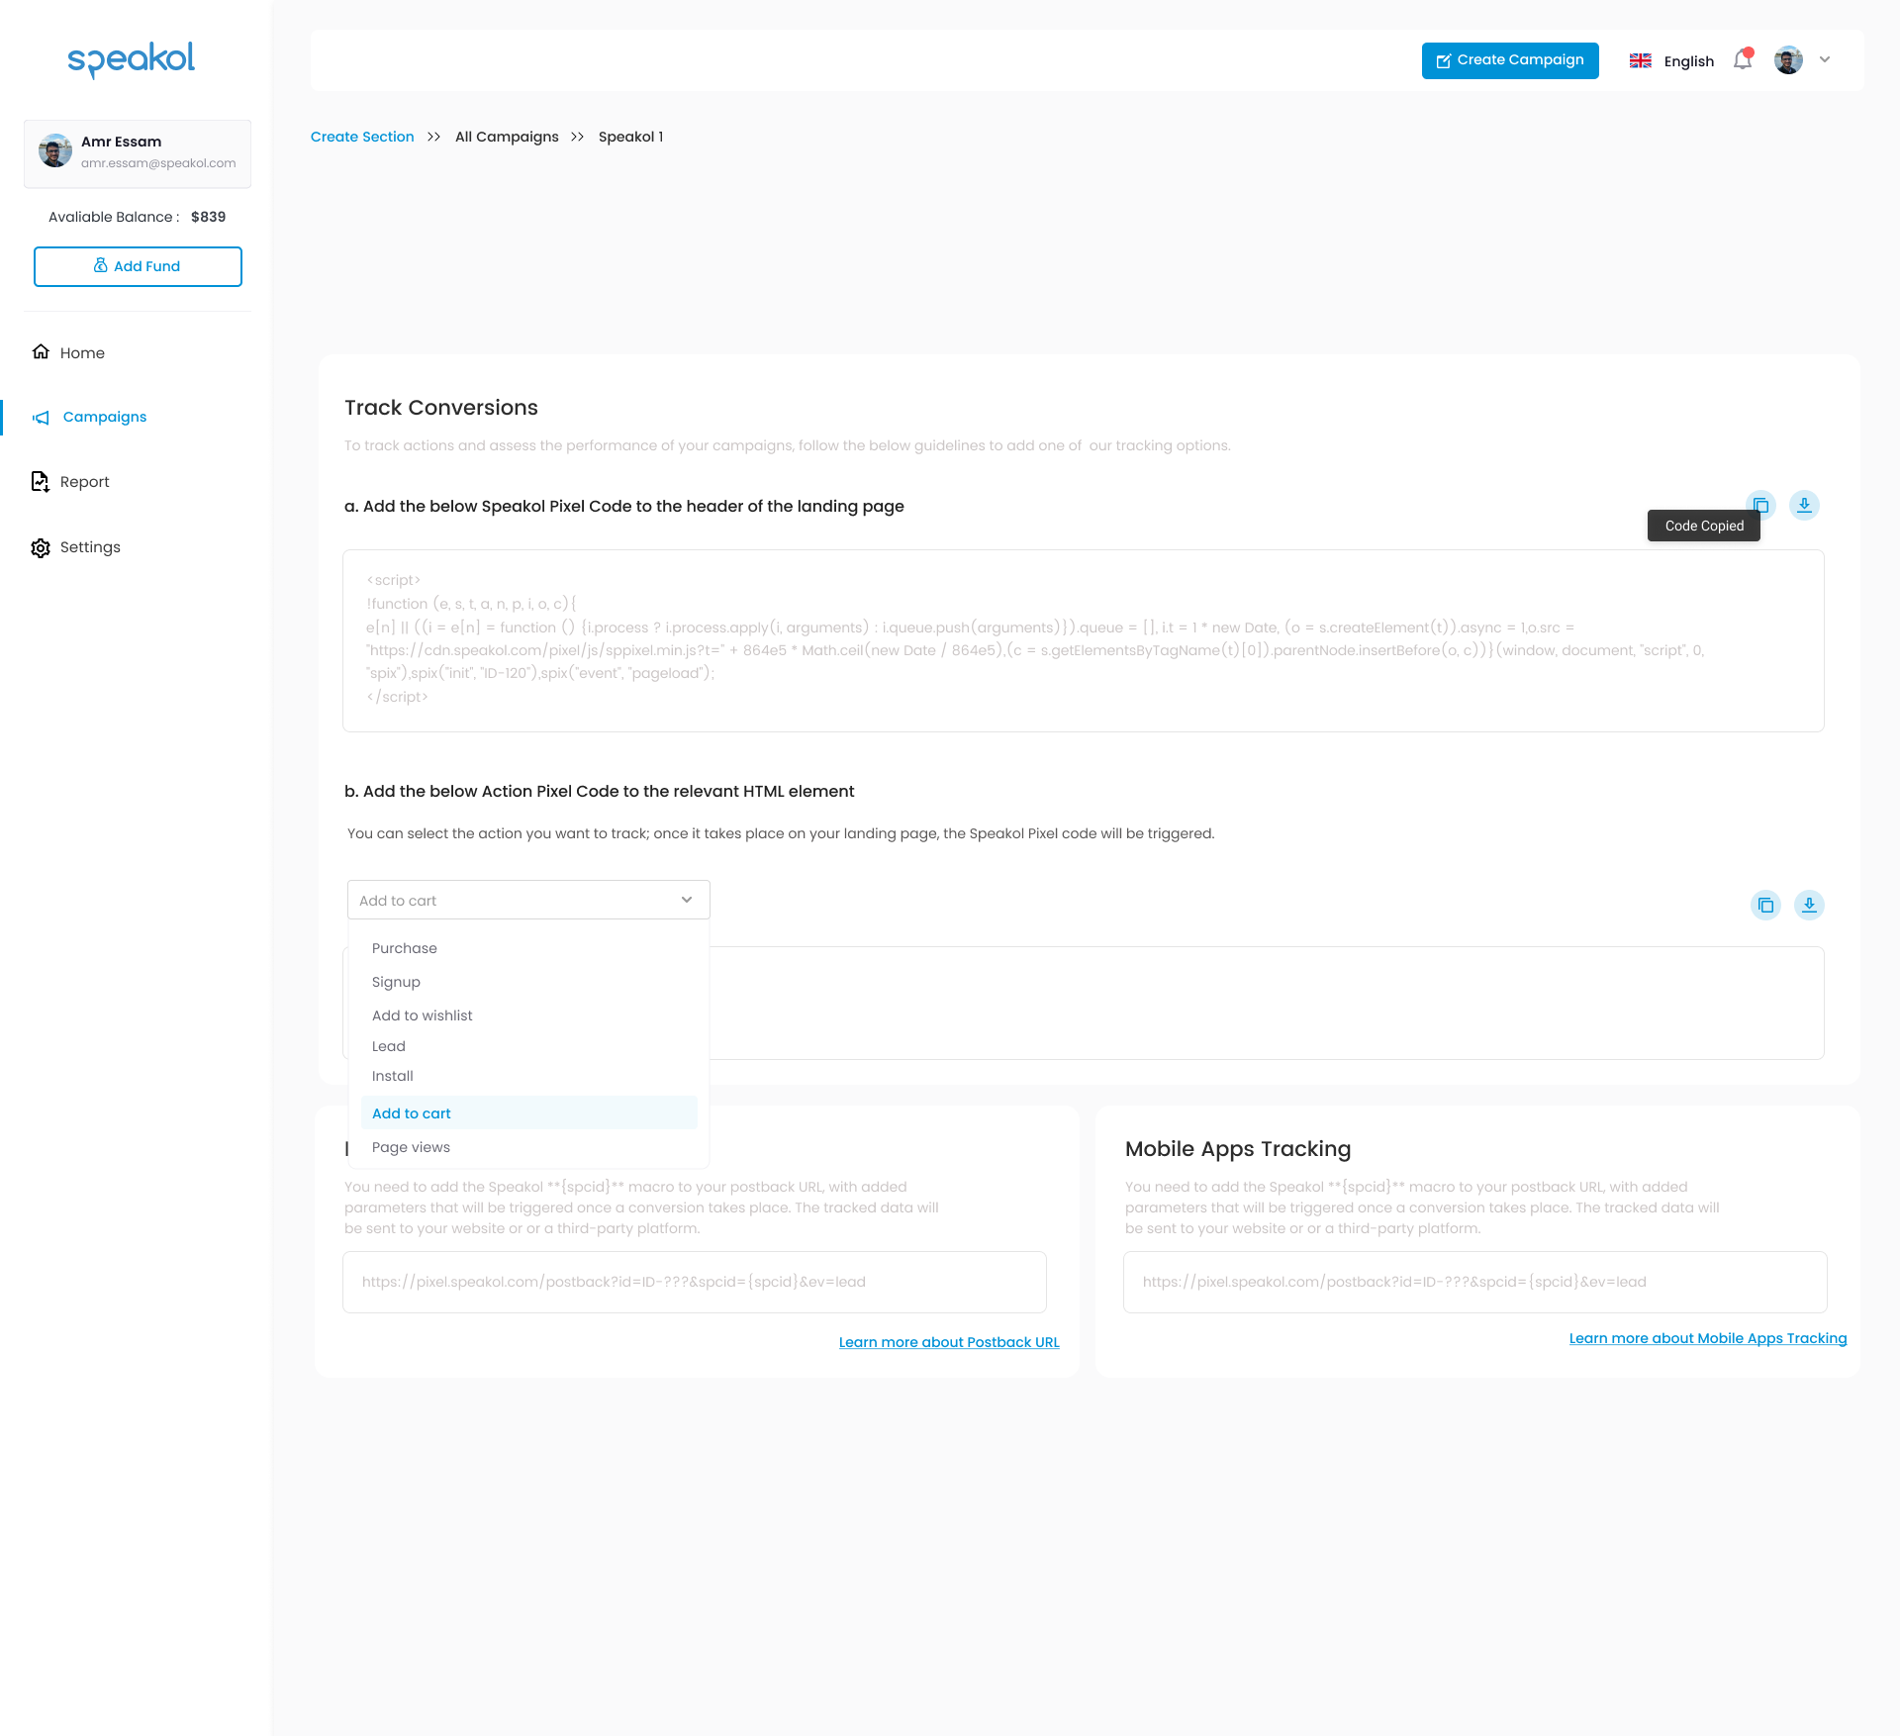Collapse the Add to cart action dropdown
Image resolution: width=1900 pixels, height=1736 pixels.
(528, 900)
